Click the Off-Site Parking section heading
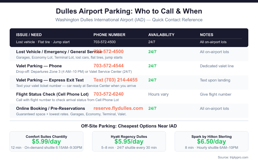This screenshot has height=161, width=258. pyautogui.click(x=129, y=126)
